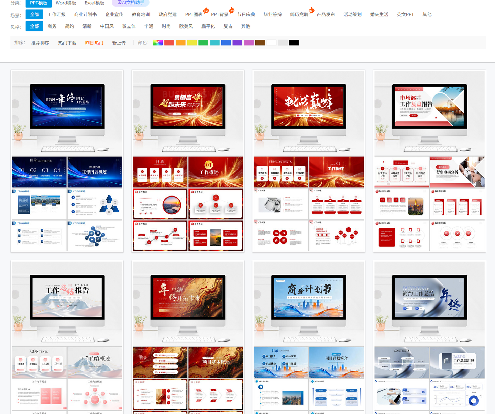Screen dimensions: 495x414
Task: Pick the black color swatch
Action: tap(294, 43)
